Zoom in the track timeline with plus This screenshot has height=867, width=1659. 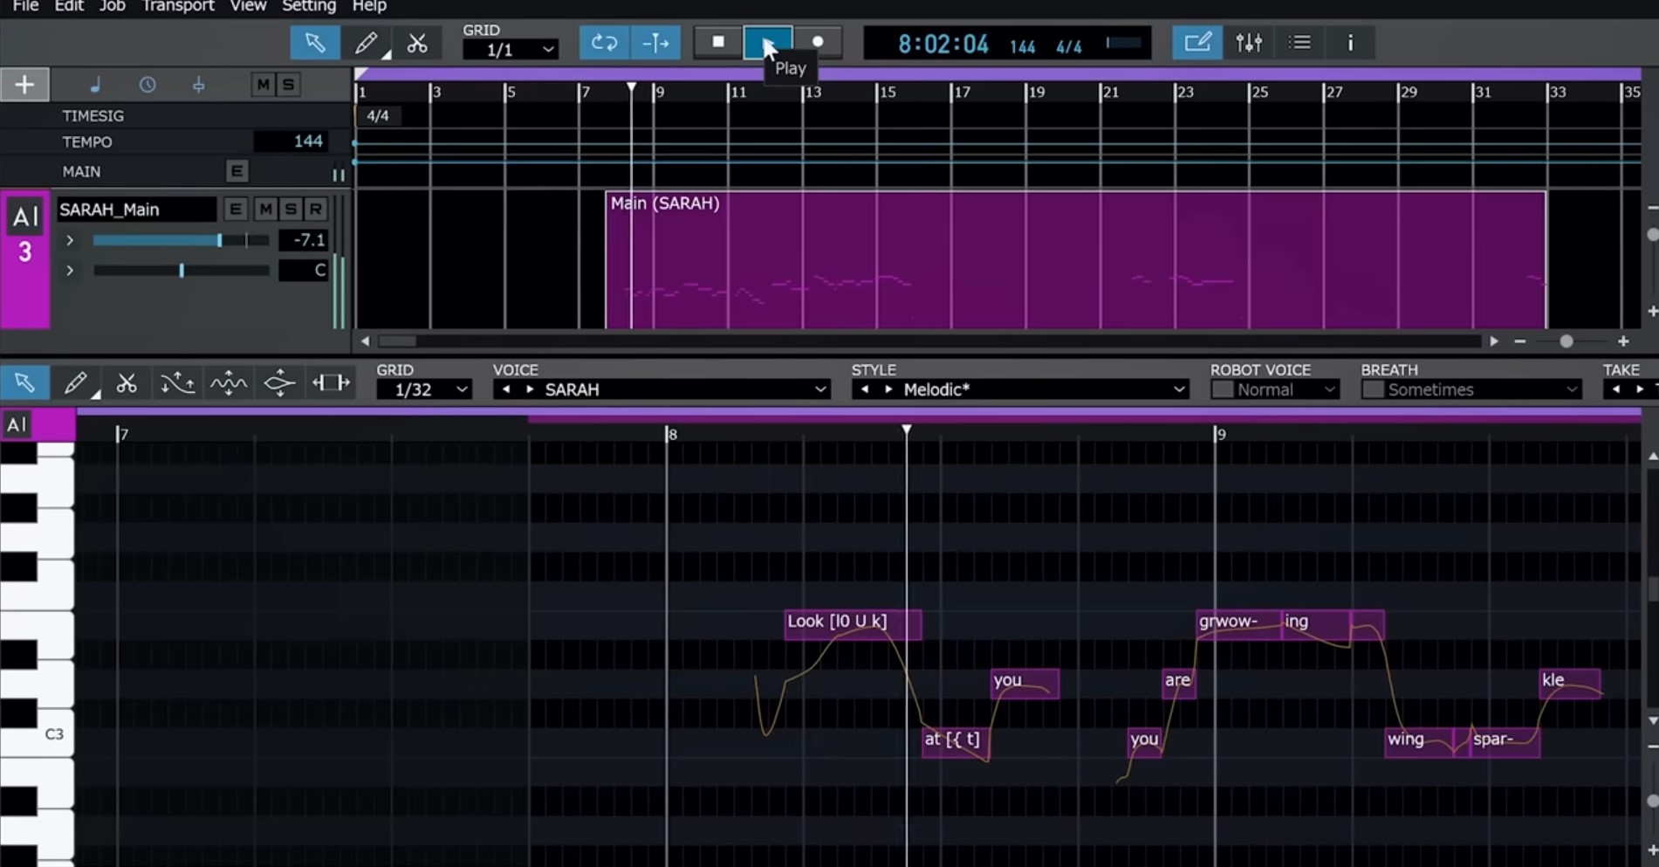tap(1623, 341)
